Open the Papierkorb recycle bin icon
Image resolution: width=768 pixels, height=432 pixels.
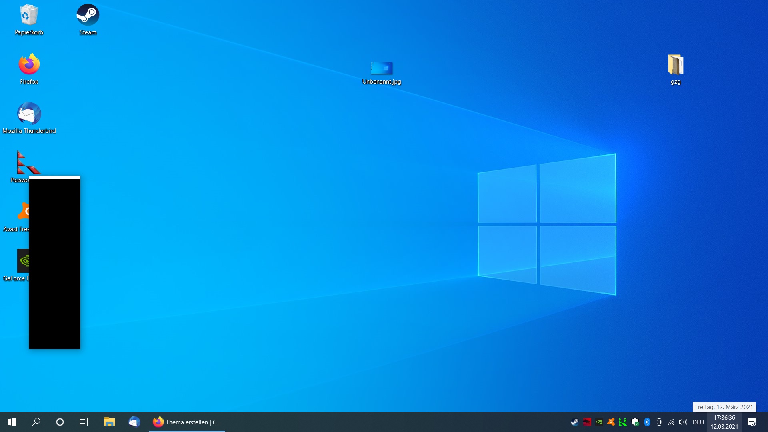coord(29,16)
